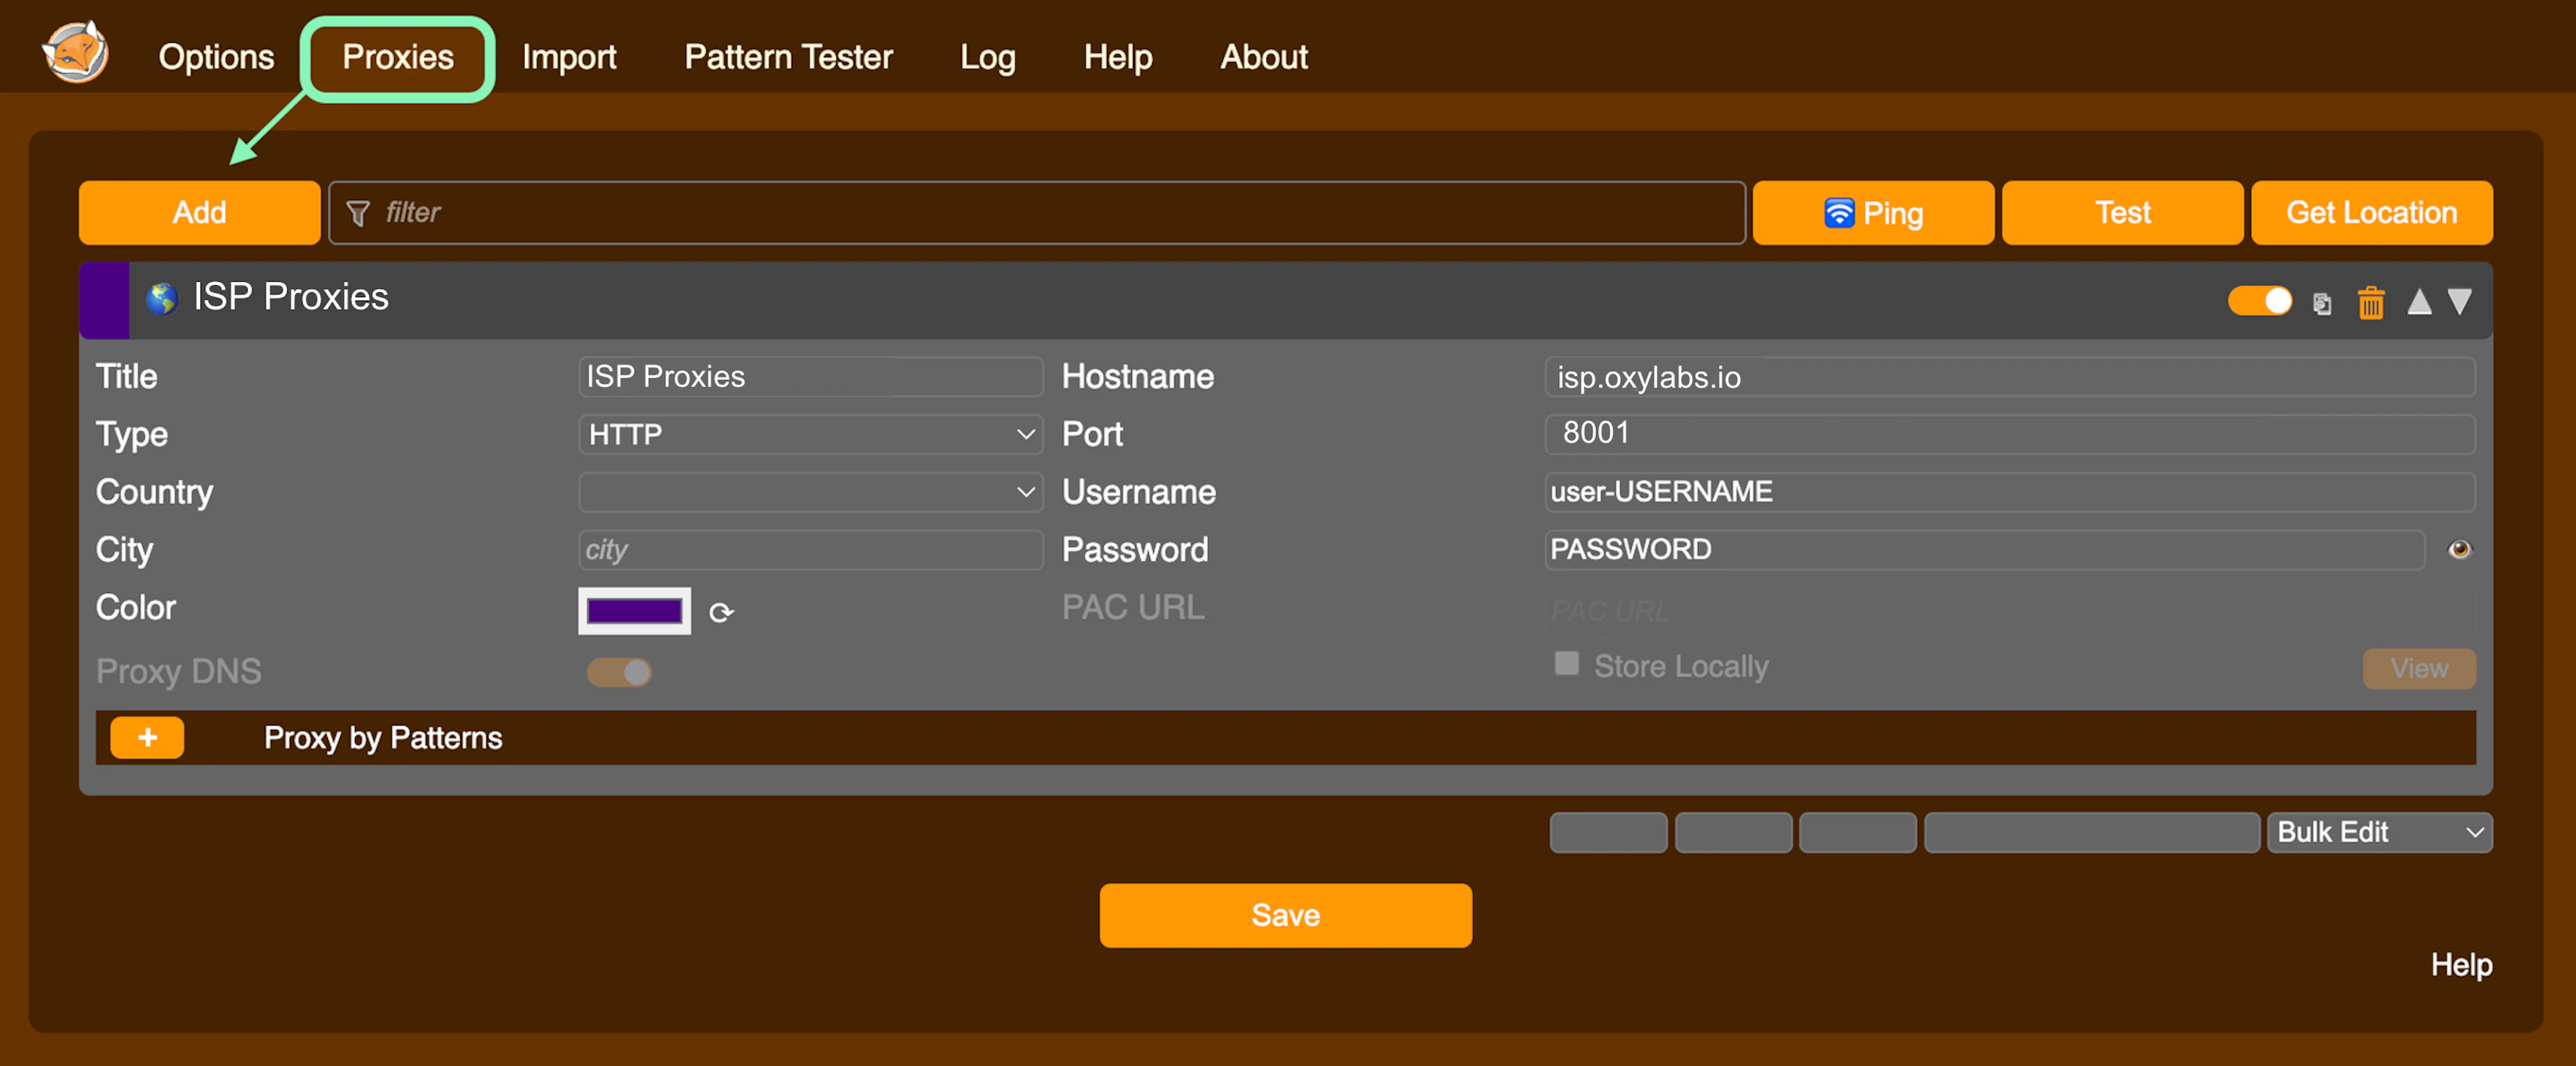Click the View button for PAC URL
This screenshot has height=1066, width=2576.
tap(2419, 668)
